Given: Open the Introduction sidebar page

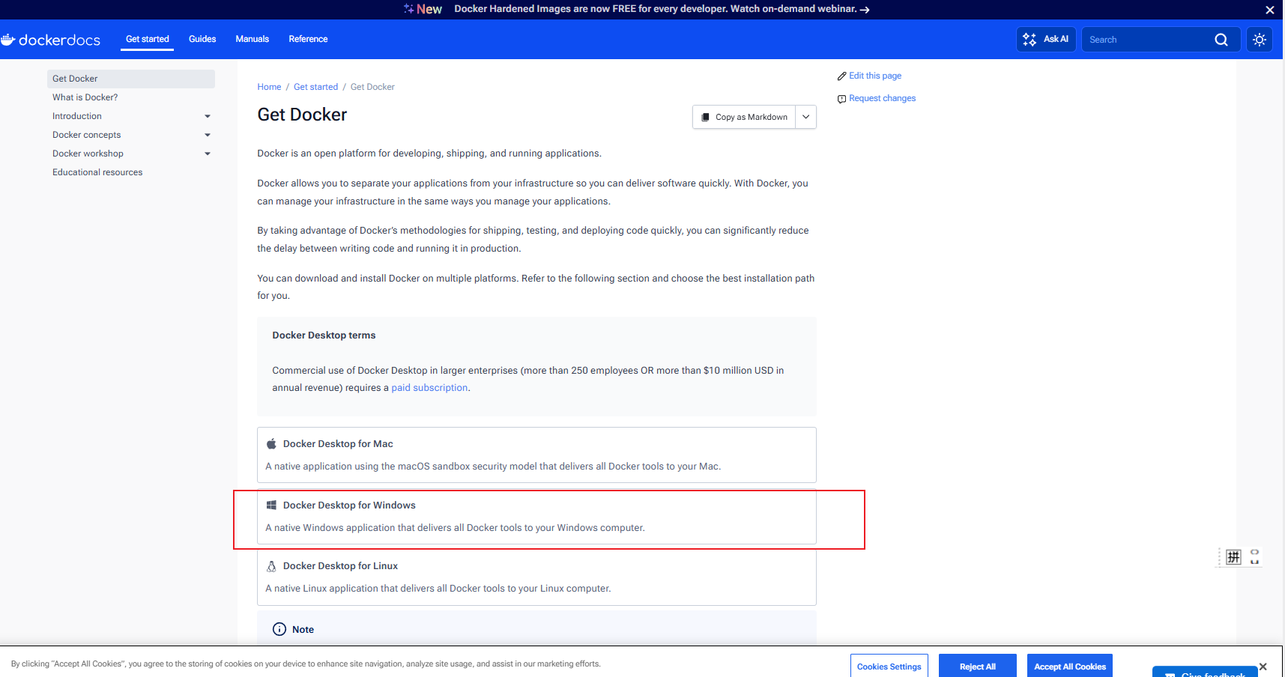Looking at the screenshot, I should tap(77, 116).
